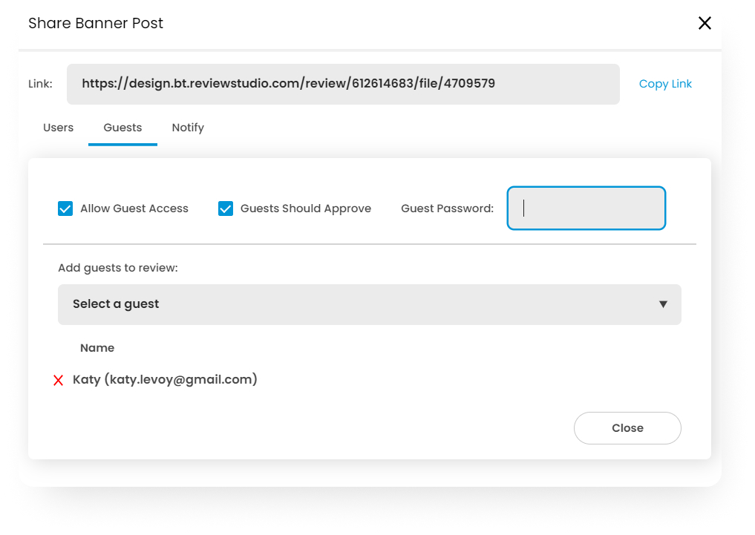This screenshot has width=755, height=535.
Task: Click the review link URL field
Action: (343, 84)
